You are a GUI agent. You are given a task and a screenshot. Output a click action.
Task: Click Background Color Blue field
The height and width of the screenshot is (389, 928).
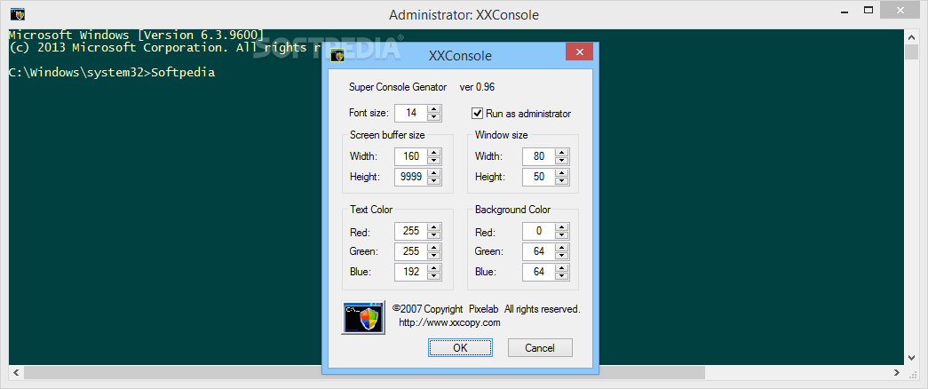pyautogui.click(x=539, y=273)
